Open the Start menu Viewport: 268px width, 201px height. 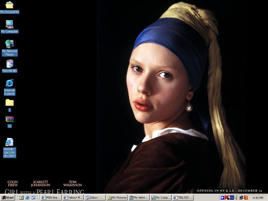(x=8, y=198)
